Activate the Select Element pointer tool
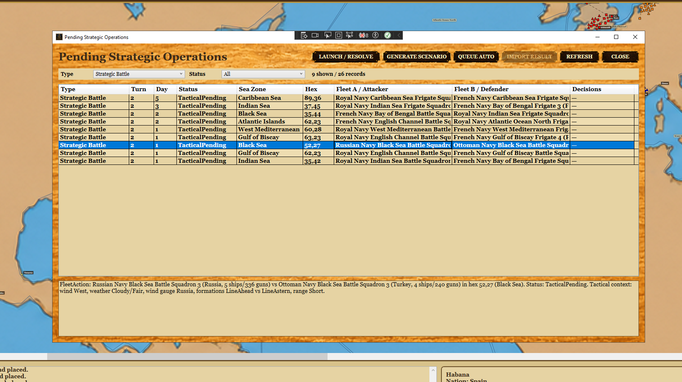682x382 pixels. pyautogui.click(x=328, y=35)
